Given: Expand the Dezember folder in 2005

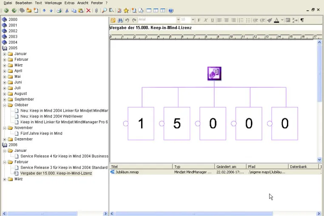Looking at the screenshot, I should [x=5, y=139].
